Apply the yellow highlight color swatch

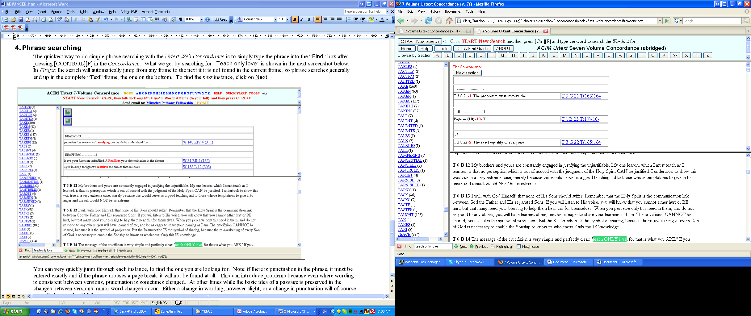(371, 19)
